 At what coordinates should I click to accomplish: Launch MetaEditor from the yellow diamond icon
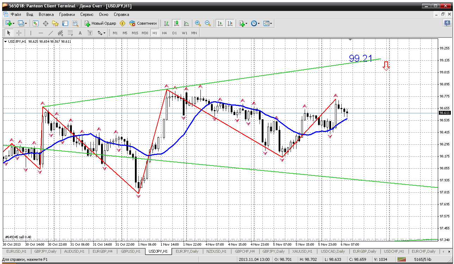pyautogui.click(x=123, y=23)
